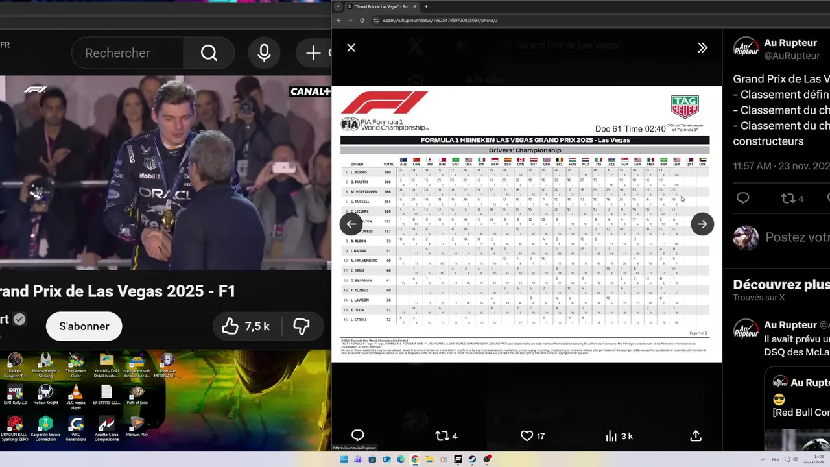The width and height of the screenshot is (830, 467).
Task: Click the 'Postez votre' reply input field
Action: (x=797, y=237)
